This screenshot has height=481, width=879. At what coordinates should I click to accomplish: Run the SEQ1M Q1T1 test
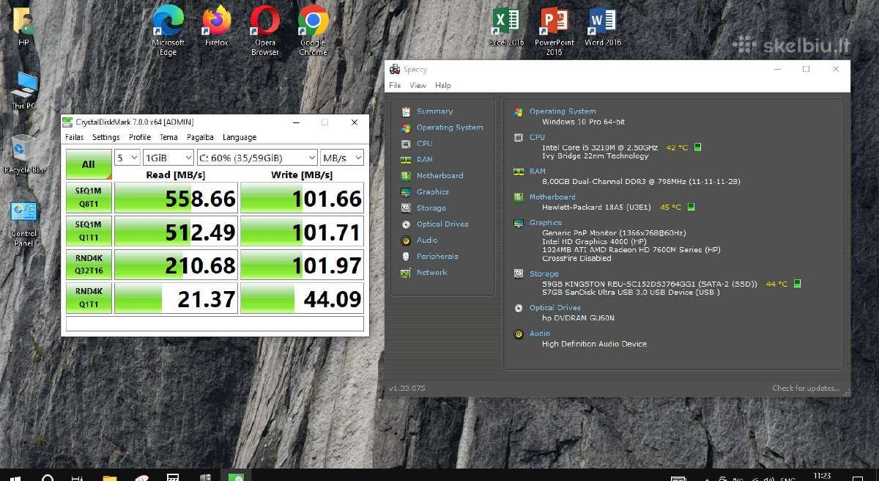[x=89, y=231]
